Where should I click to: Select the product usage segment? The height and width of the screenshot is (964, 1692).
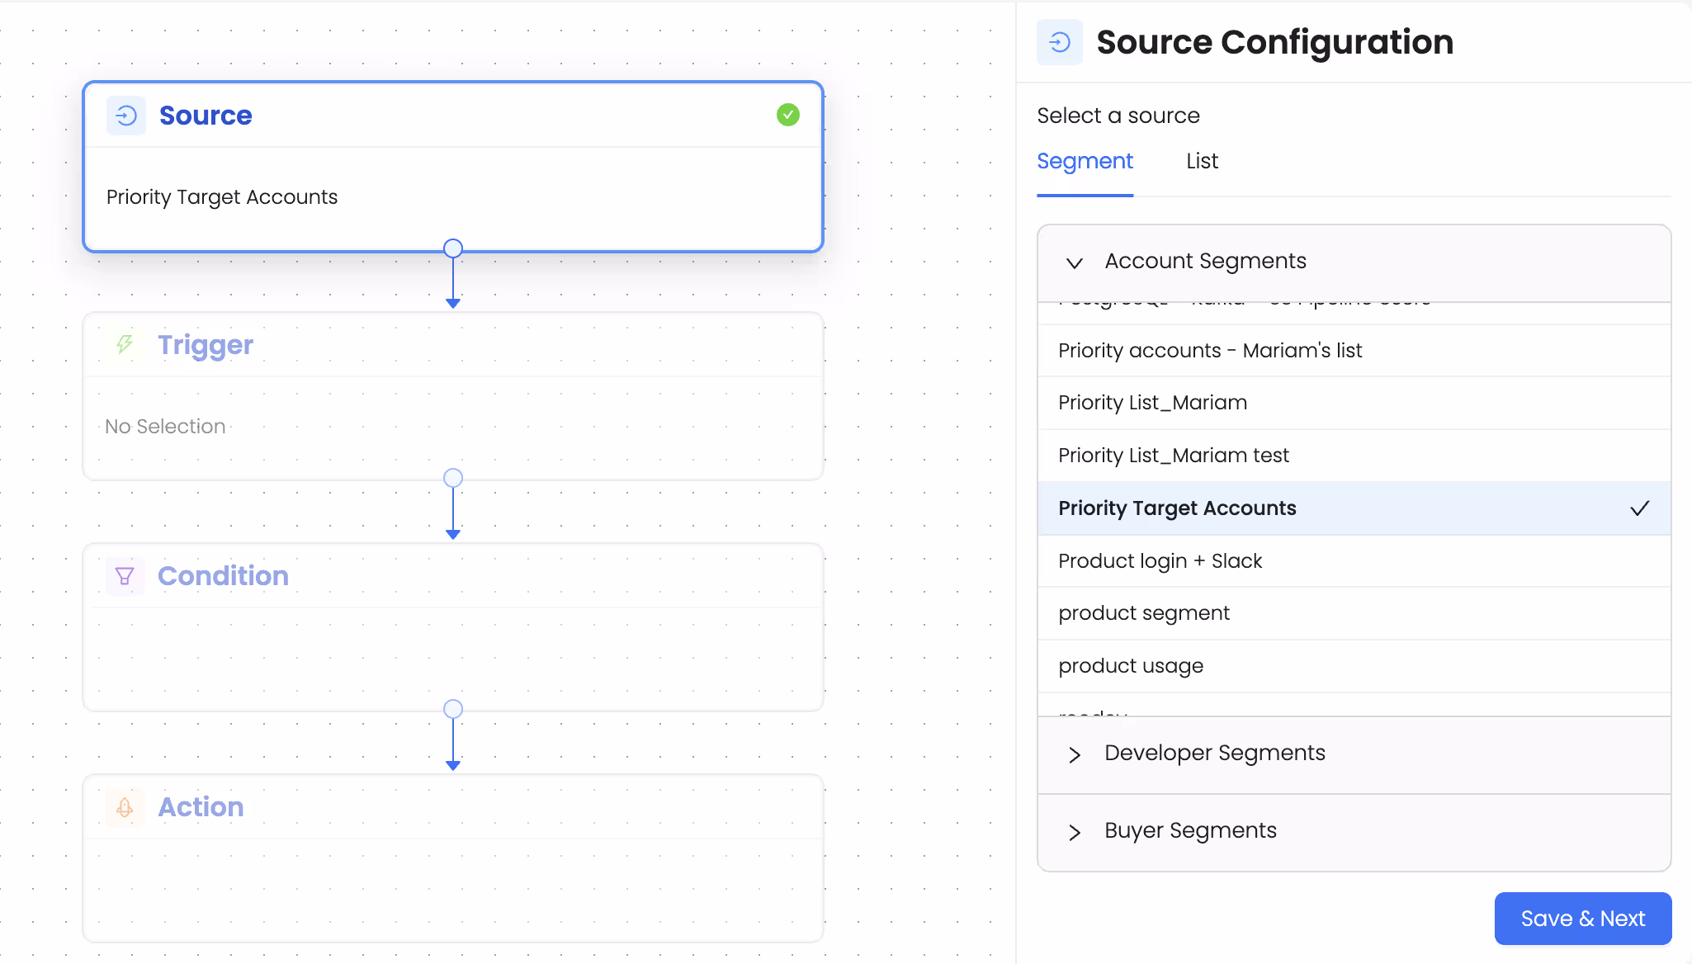point(1130,665)
